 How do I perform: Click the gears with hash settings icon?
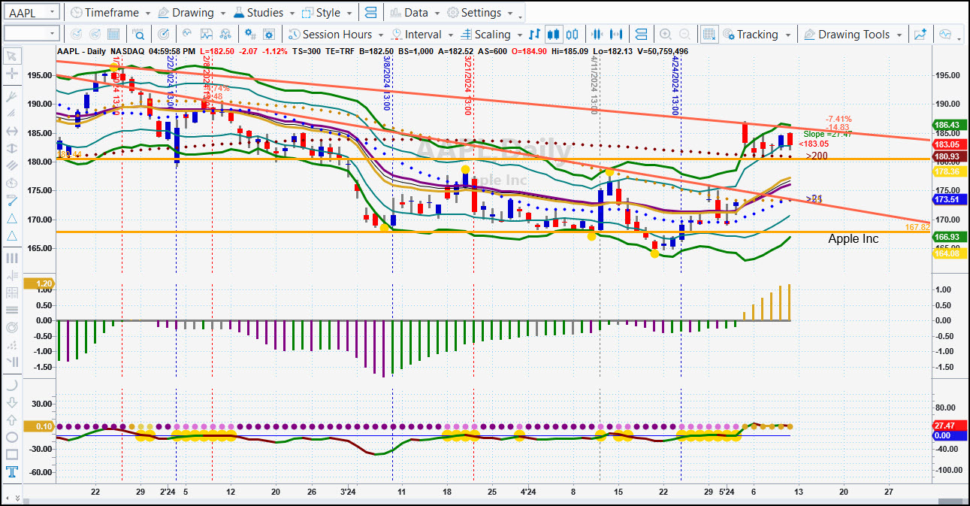coord(250,35)
